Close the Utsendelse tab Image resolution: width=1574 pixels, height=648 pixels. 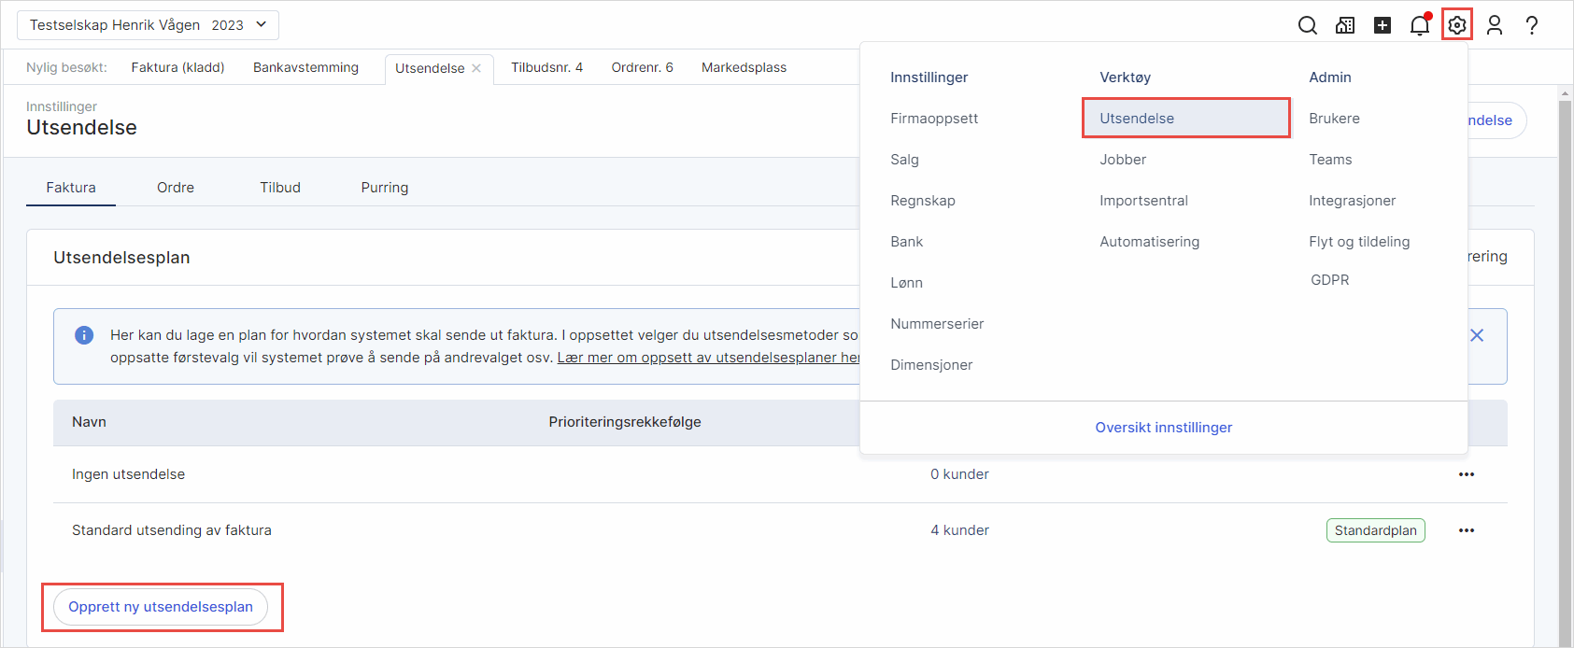coord(476,68)
